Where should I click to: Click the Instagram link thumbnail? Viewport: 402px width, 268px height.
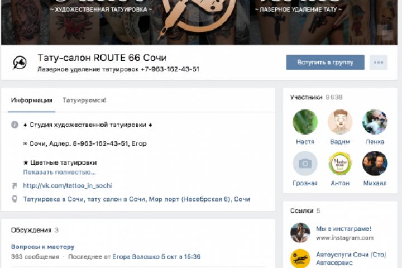point(300,233)
